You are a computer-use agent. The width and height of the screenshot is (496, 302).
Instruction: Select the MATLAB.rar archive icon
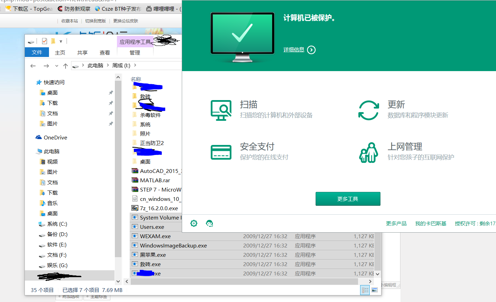tap(135, 180)
